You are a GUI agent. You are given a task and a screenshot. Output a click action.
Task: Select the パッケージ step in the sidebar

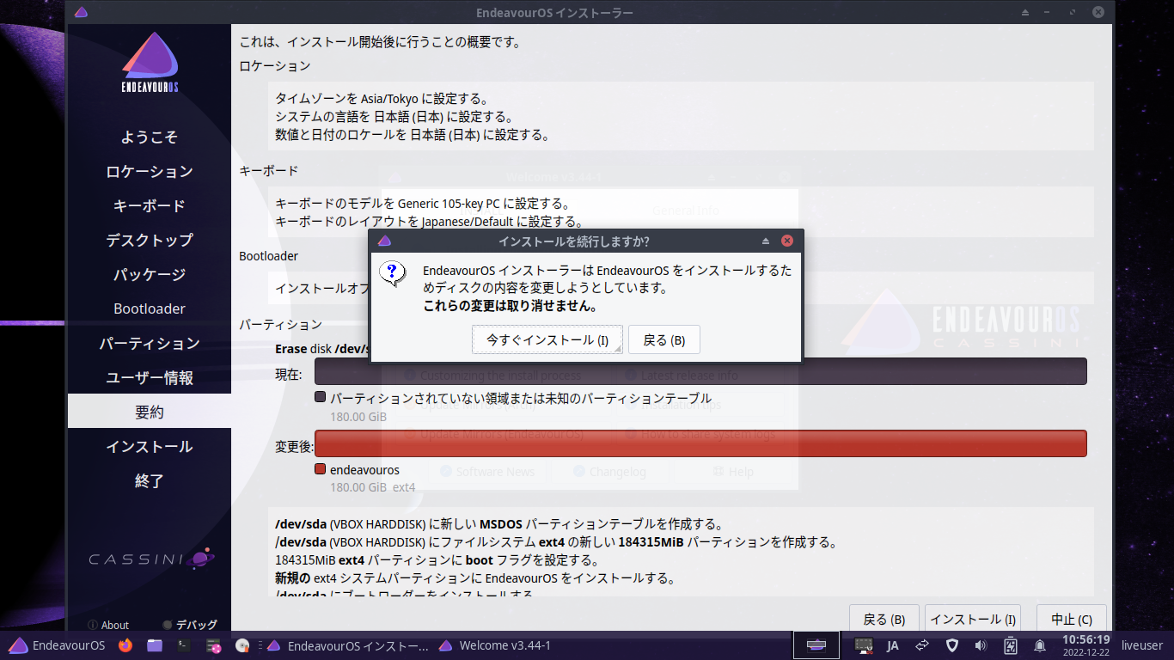[150, 275]
